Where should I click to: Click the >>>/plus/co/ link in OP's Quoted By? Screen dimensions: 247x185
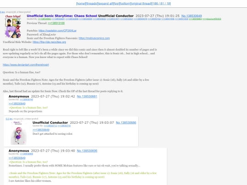pos(212,19)
